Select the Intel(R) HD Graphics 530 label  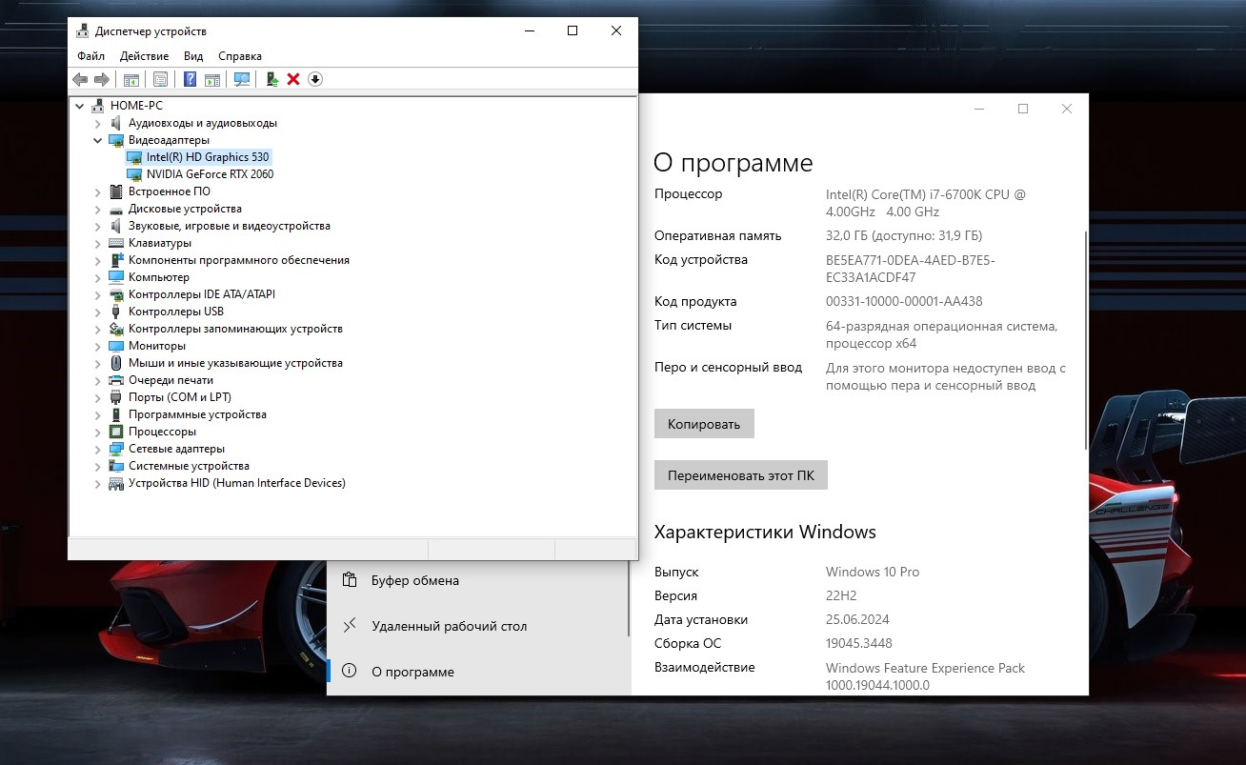(x=209, y=157)
